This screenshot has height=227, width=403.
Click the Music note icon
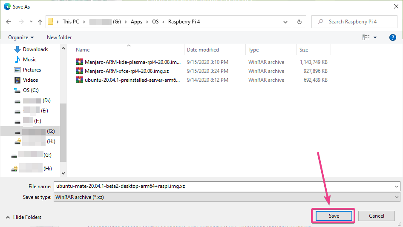[17, 59]
